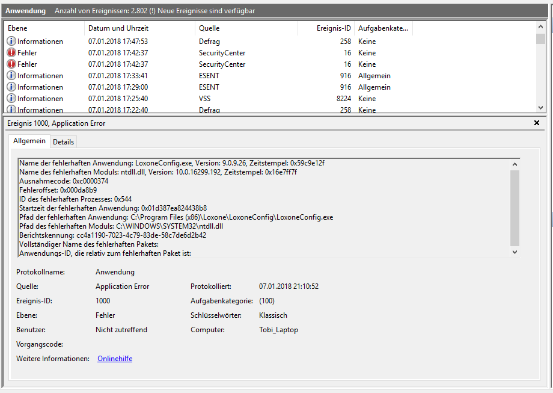Switch to the Details tab
This screenshot has width=553, height=393.
click(x=63, y=141)
